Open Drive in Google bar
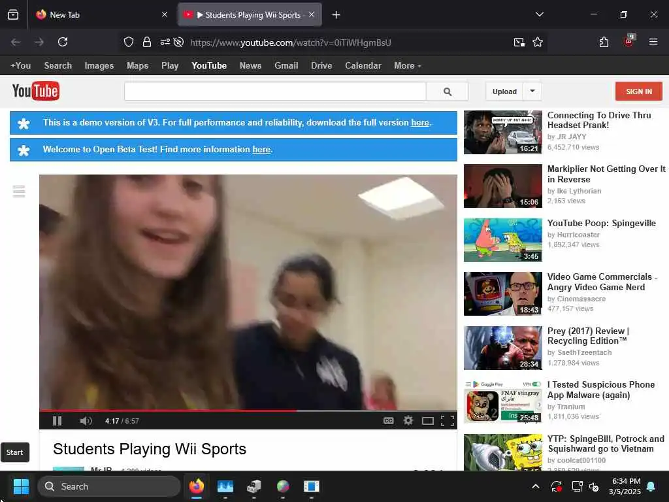 pos(321,66)
